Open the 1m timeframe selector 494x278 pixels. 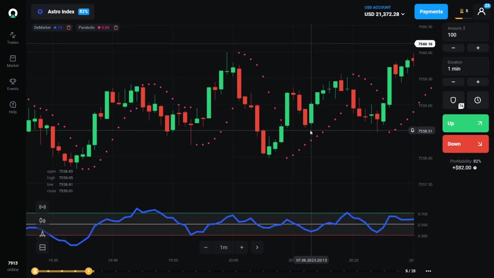click(x=224, y=247)
